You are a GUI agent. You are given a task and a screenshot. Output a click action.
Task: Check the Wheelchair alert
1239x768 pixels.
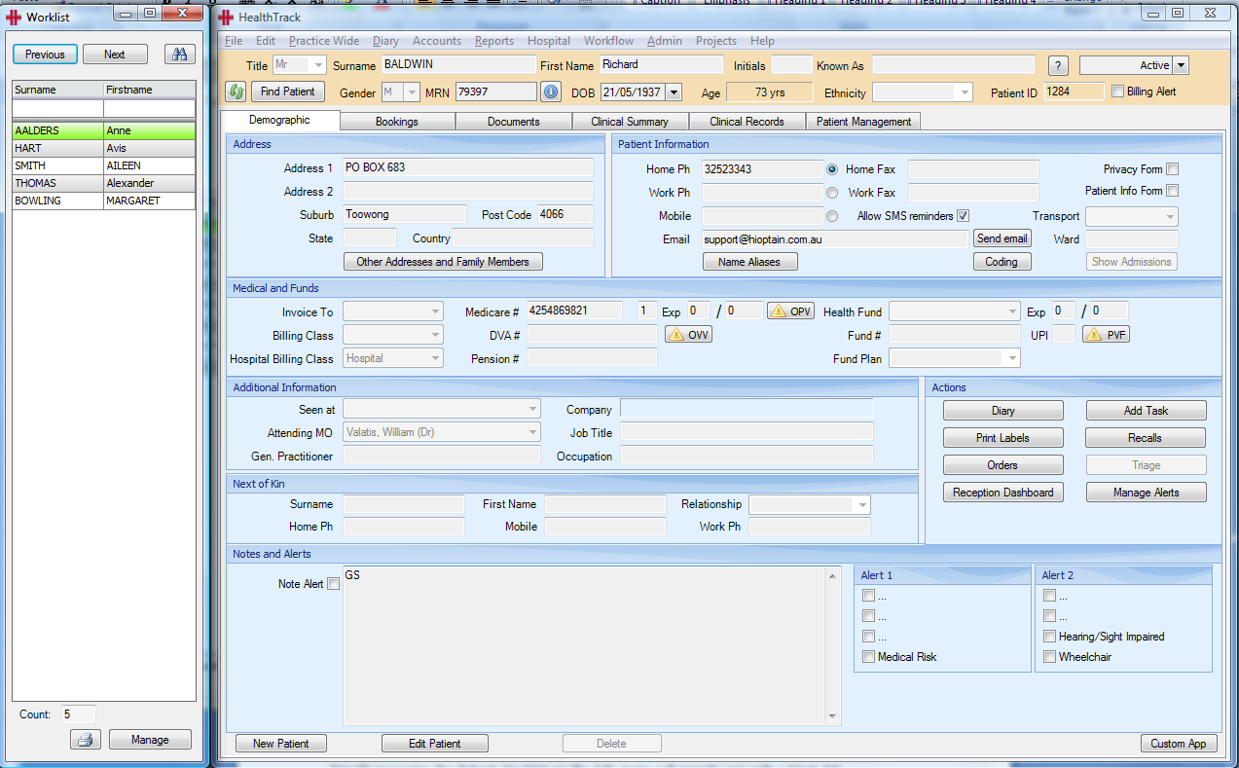click(x=1049, y=657)
